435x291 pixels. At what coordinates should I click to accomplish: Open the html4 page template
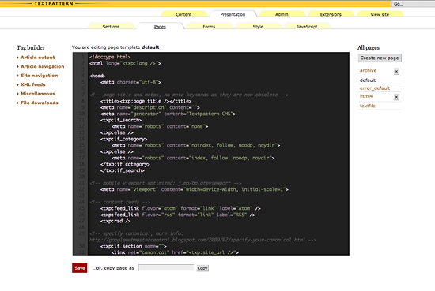coord(366,96)
